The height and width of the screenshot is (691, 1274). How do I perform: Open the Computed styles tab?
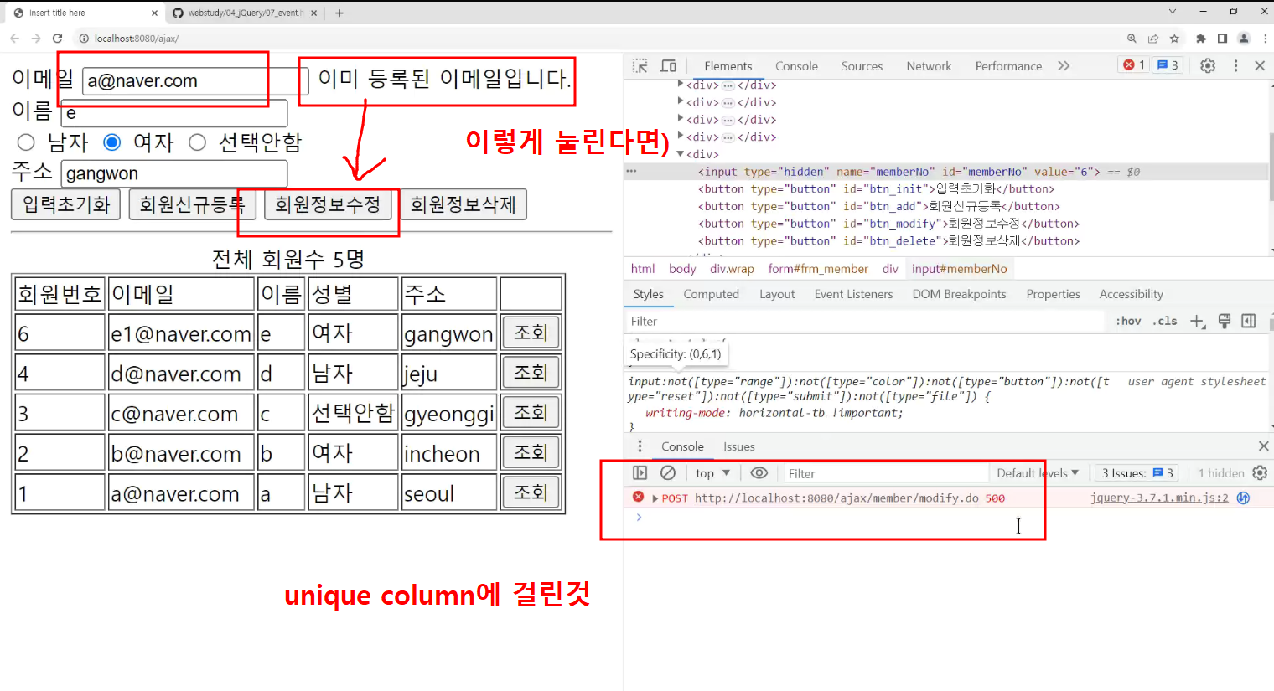pyautogui.click(x=711, y=294)
